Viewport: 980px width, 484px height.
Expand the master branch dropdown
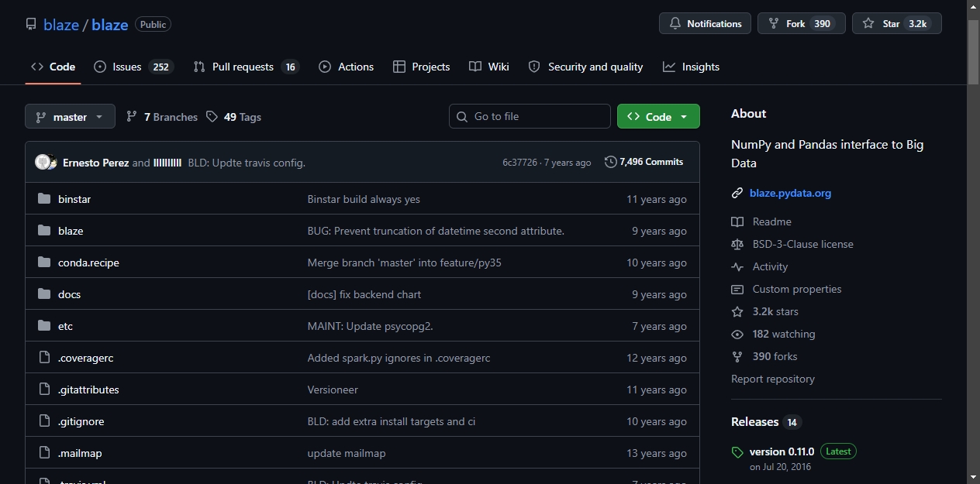tap(70, 117)
